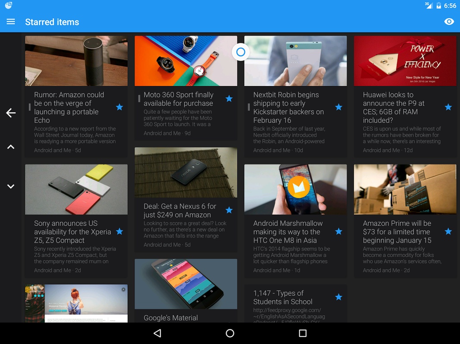Viewport: 460px width, 344px height.
Task: Tap star on Nexus 6 deal article
Action: (x=229, y=210)
